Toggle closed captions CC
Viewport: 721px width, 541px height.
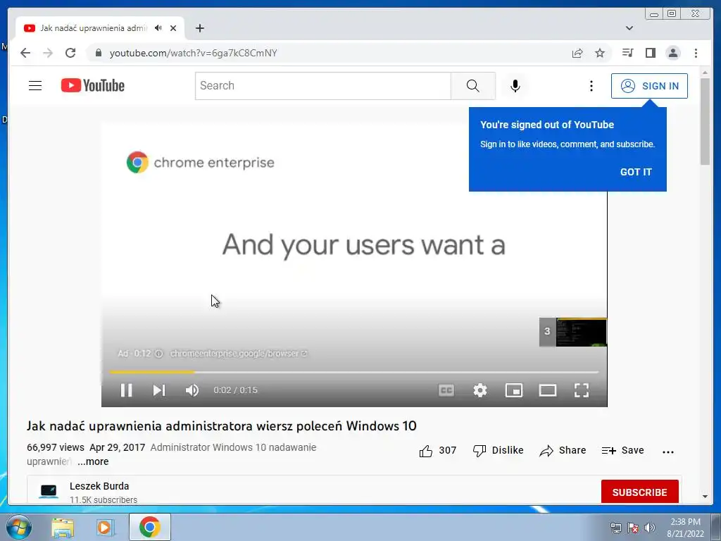446,390
